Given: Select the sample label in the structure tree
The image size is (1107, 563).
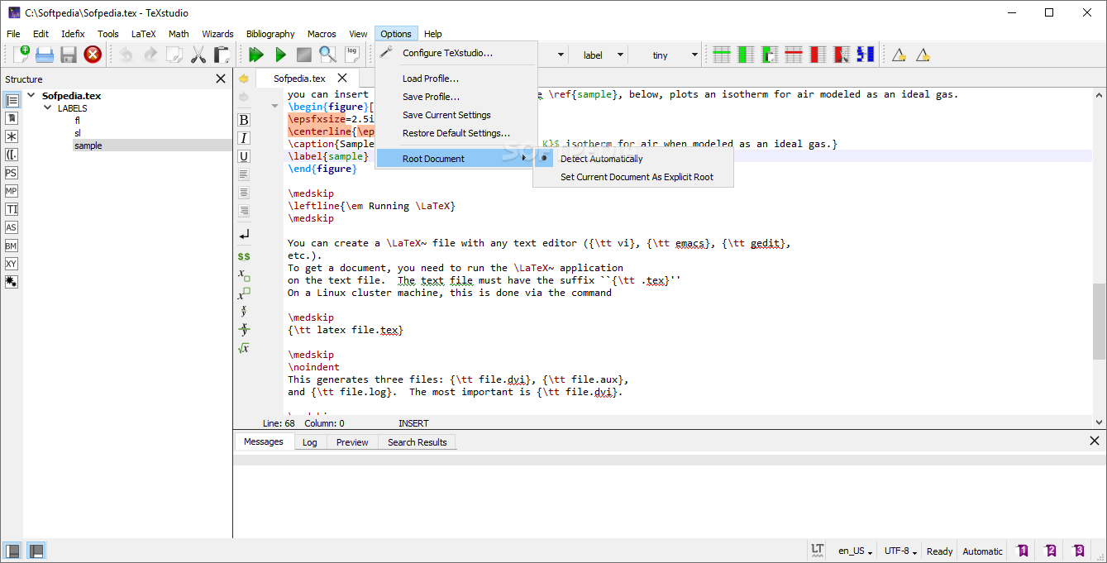Looking at the screenshot, I should [88, 146].
